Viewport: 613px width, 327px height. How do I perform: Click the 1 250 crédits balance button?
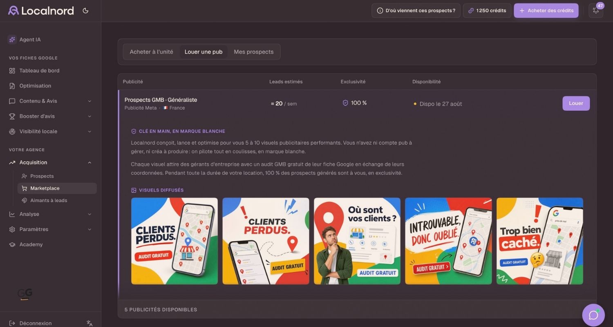pyautogui.click(x=487, y=11)
